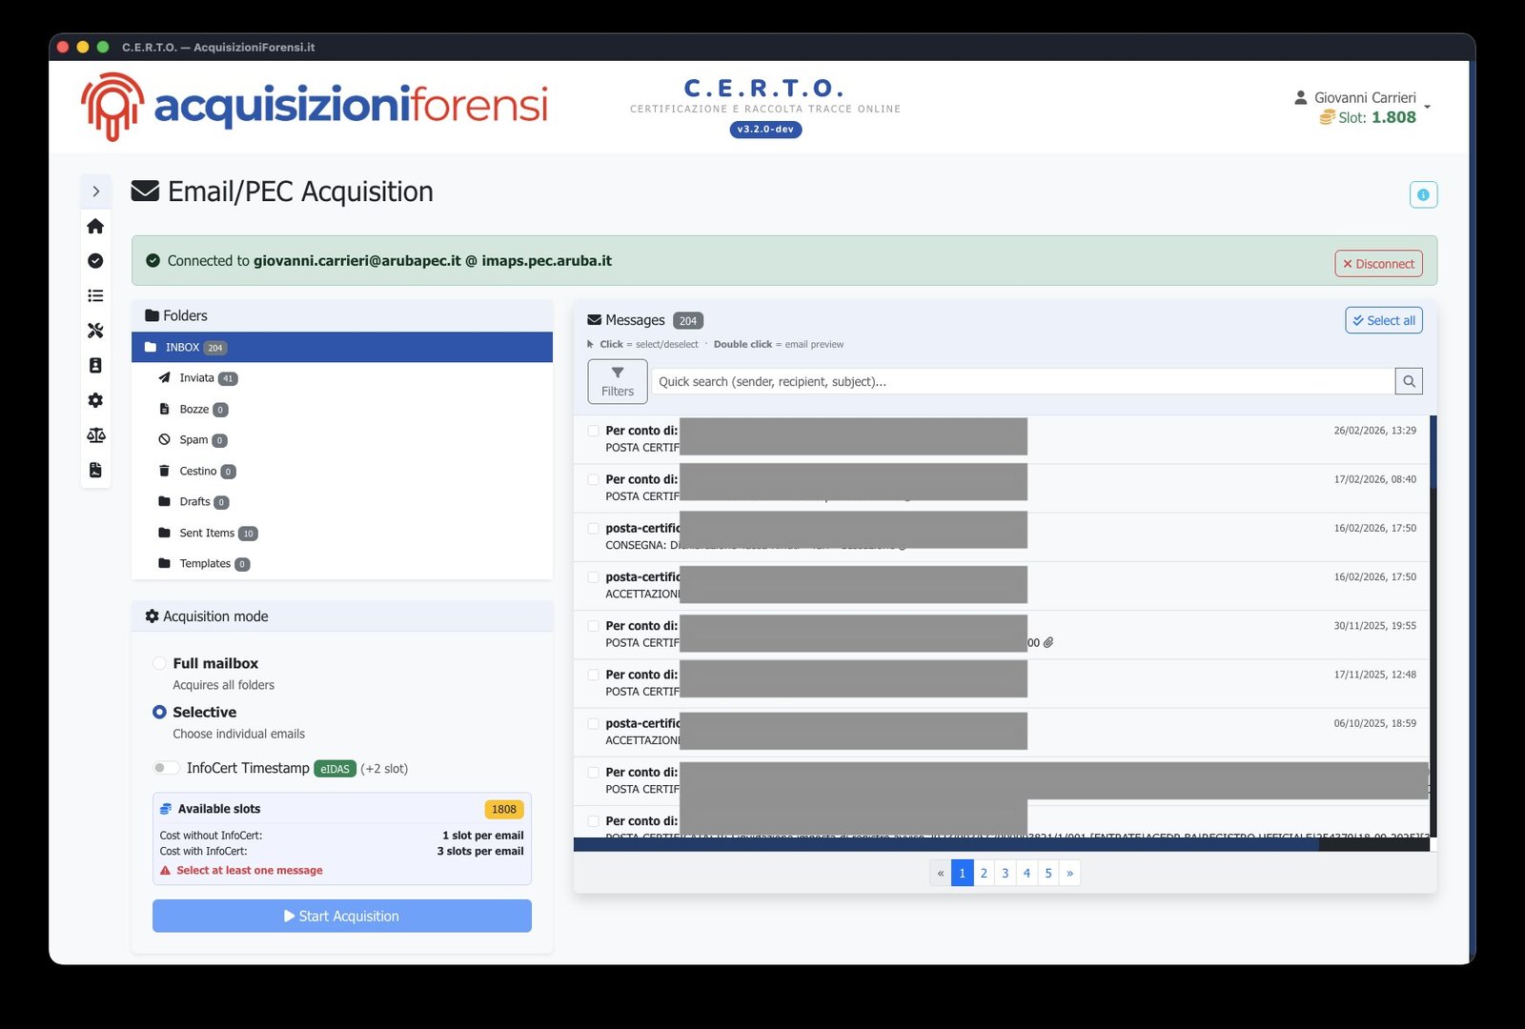
Task: Click the paper-plane icon of Inviata folder
Action: pos(164,378)
